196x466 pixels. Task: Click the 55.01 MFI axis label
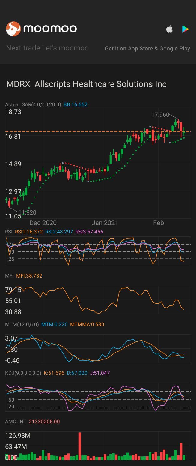point(13,301)
